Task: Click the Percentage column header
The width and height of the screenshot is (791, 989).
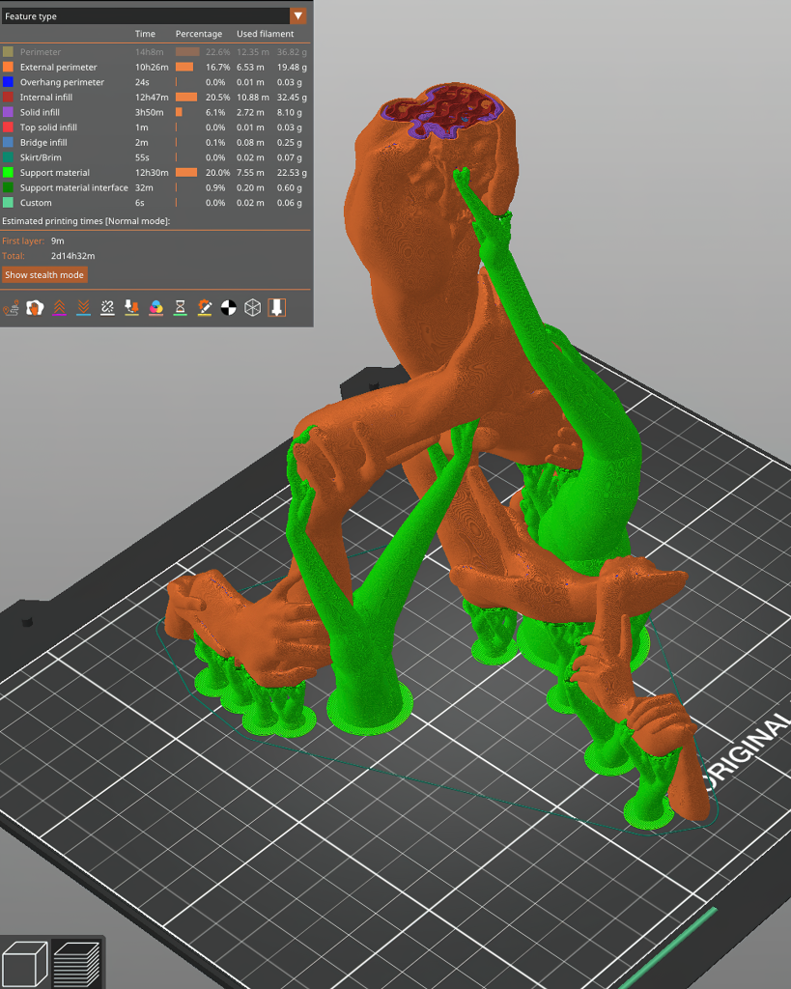Action: pos(199,34)
